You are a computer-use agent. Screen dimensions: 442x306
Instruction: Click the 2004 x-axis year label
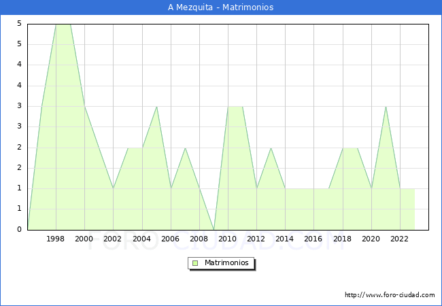click(142, 239)
